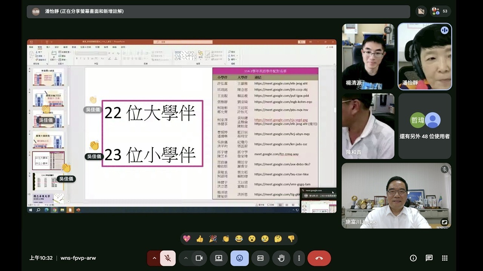Open more options three-dot menu
This screenshot has width=483, height=271.
tap(299, 258)
